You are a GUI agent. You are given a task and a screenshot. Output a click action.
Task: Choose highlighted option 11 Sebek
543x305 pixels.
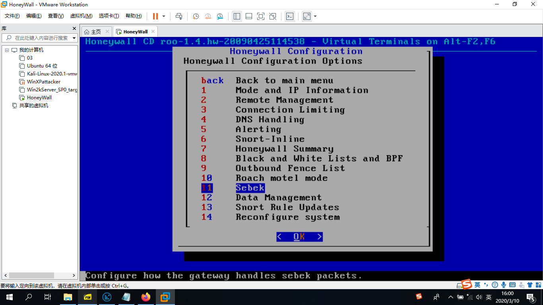233,188
